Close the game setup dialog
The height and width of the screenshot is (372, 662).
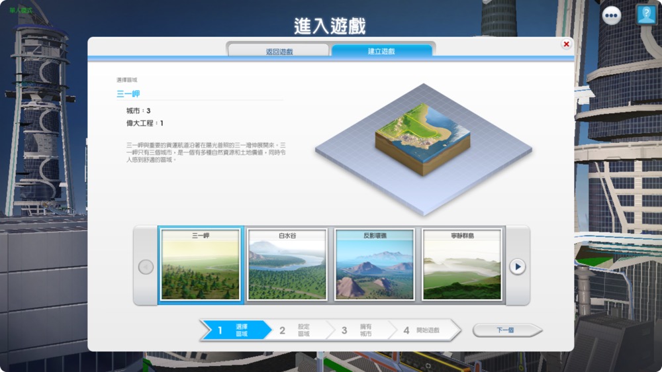tap(566, 44)
